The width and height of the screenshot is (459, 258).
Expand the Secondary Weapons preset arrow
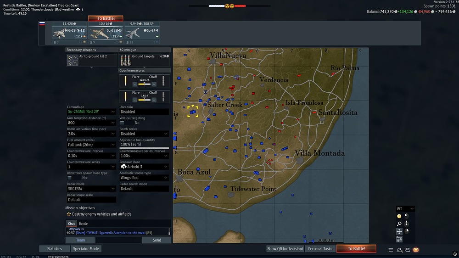[92, 67]
